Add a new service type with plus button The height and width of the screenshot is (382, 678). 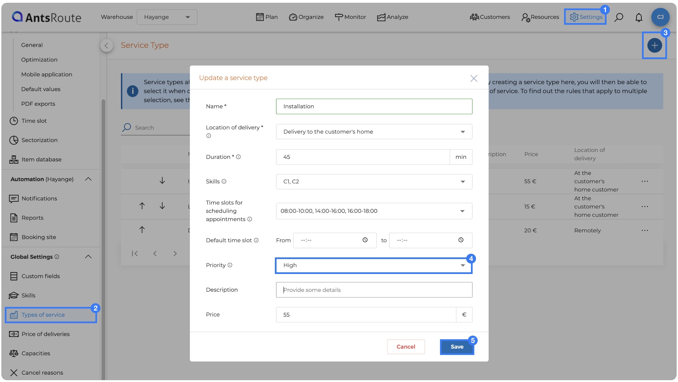tap(654, 45)
